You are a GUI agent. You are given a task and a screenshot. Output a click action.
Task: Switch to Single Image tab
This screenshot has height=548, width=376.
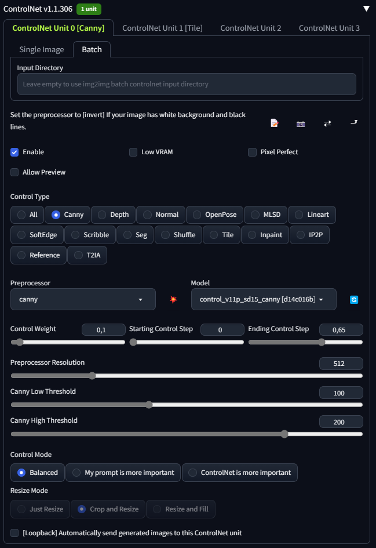pos(42,50)
